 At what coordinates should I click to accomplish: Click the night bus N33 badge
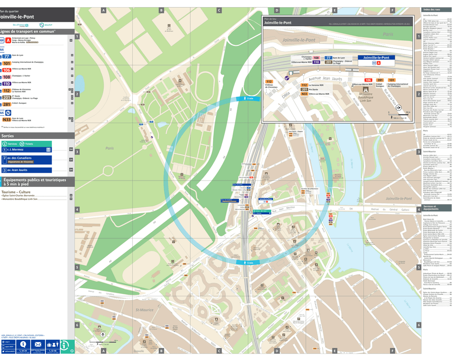pyautogui.click(x=7, y=119)
